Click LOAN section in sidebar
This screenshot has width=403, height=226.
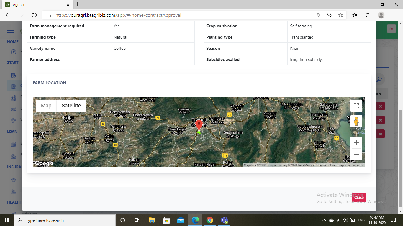click(x=12, y=132)
